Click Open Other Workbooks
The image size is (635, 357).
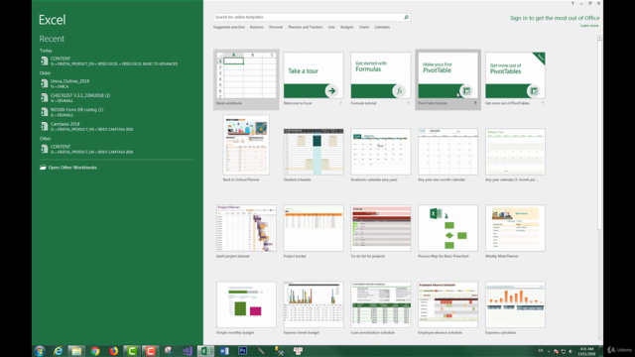[x=68, y=168]
